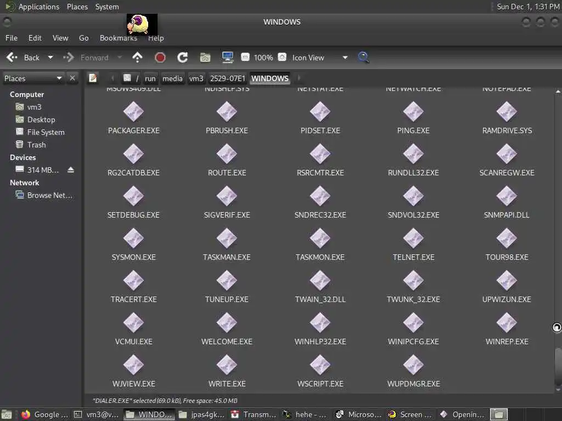Open the System panel menu
This screenshot has width=562, height=421.
[x=107, y=7]
